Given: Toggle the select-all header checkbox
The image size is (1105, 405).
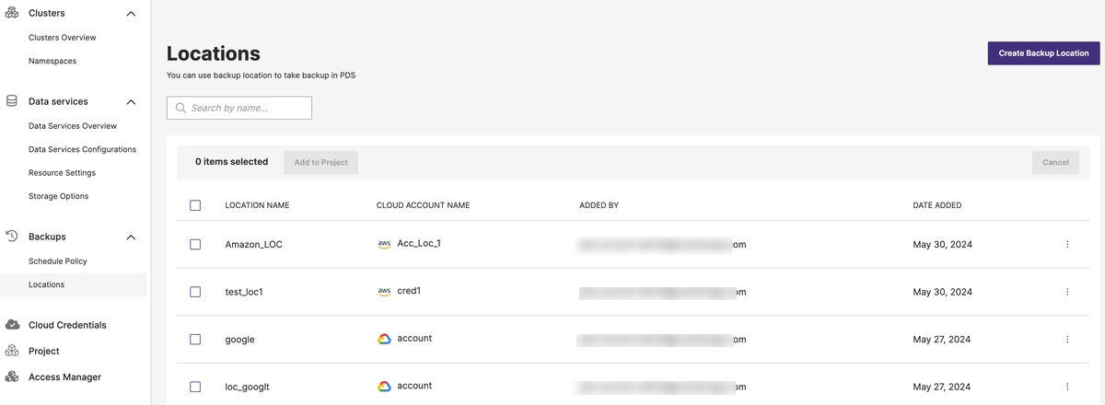Looking at the screenshot, I should [x=195, y=205].
